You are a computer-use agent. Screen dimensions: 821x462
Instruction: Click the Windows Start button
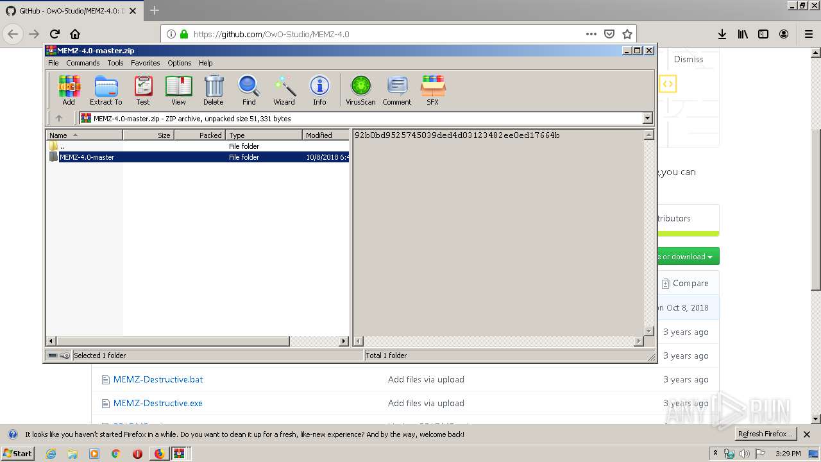point(18,453)
